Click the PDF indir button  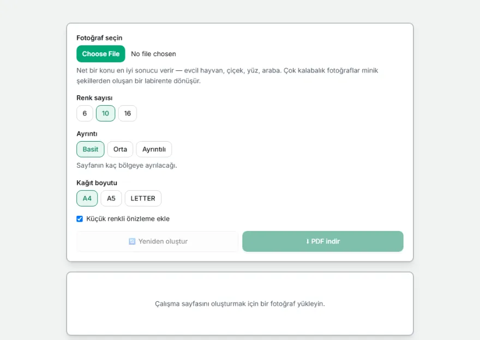tap(323, 241)
